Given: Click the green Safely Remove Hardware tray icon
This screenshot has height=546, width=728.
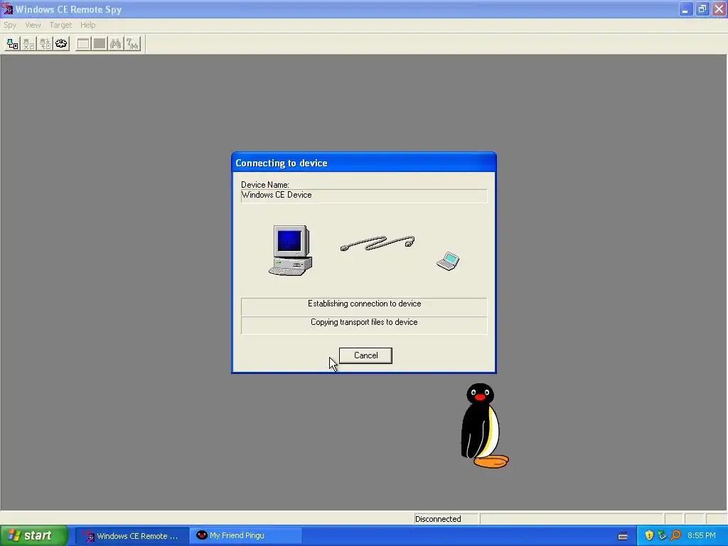Looking at the screenshot, I should [x=662, y=535].
